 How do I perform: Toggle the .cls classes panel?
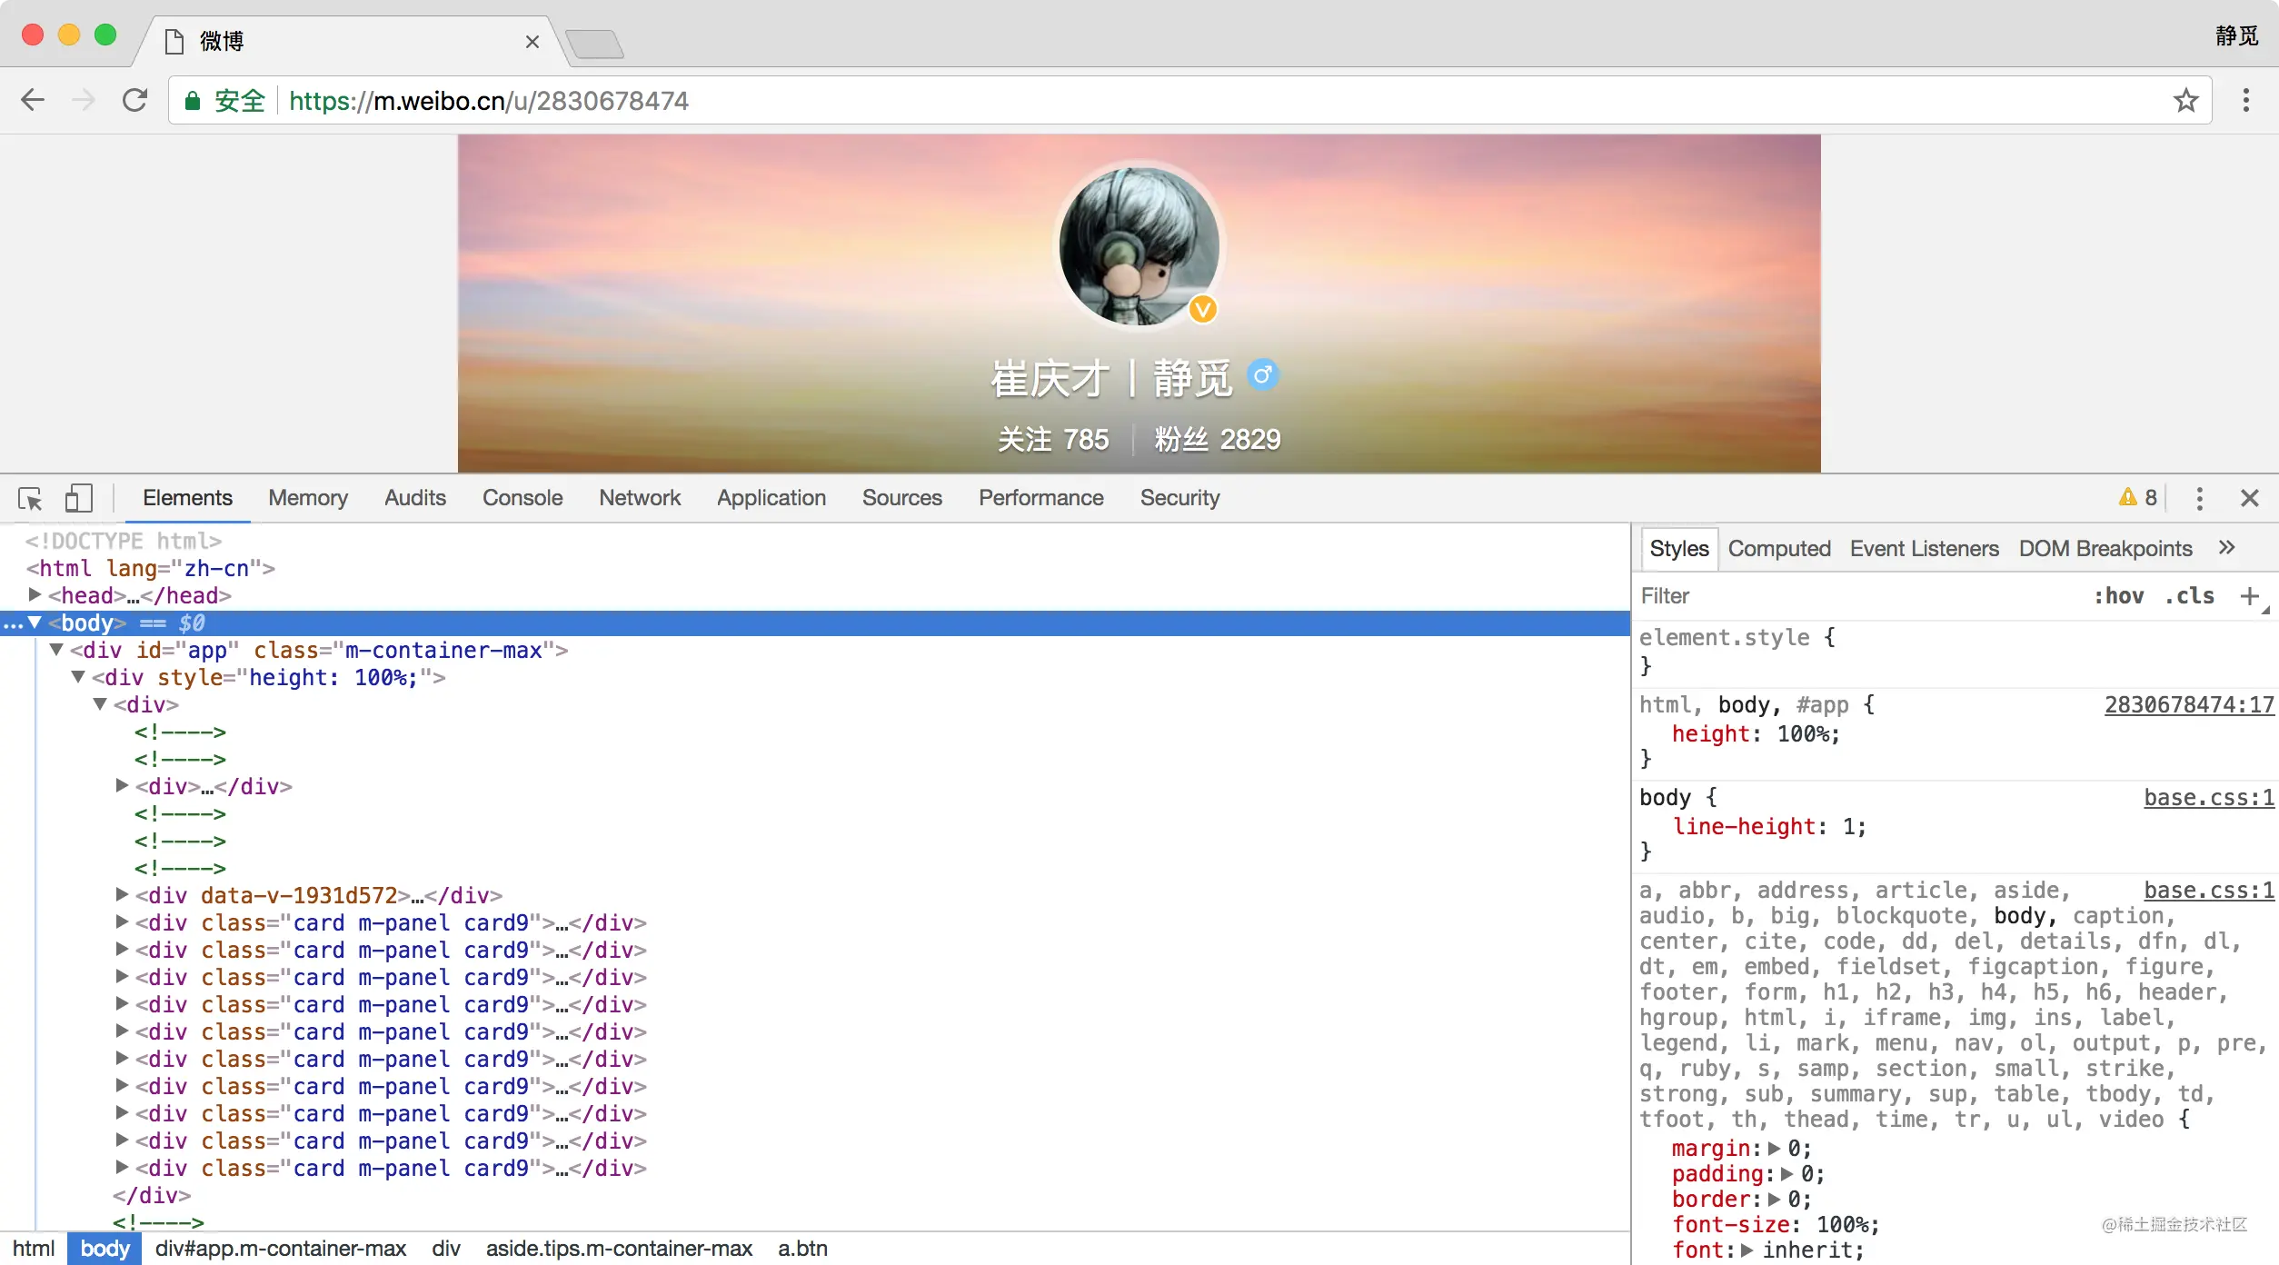(x=2189, y=596)
